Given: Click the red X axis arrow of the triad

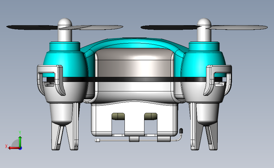Looking at the screenshot, I should click(x=14, y=148).
